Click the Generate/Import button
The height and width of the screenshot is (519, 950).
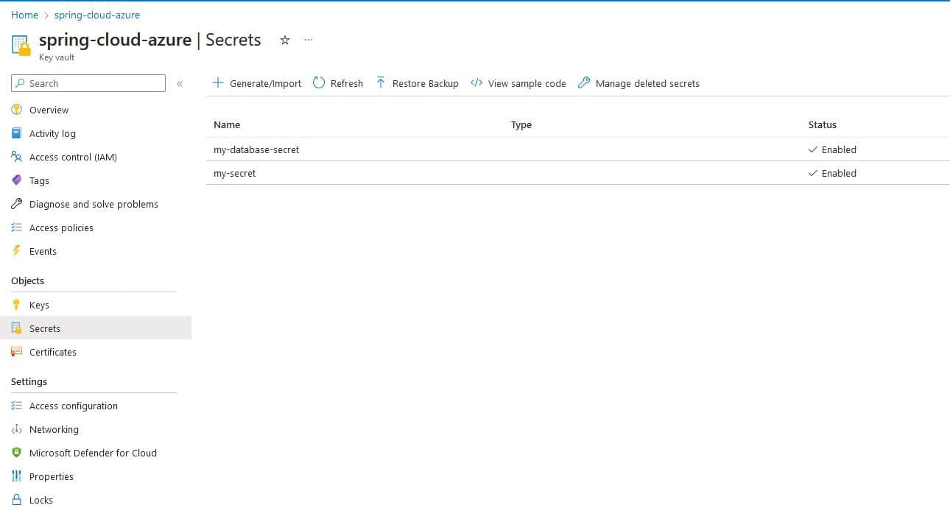(257, 83)
